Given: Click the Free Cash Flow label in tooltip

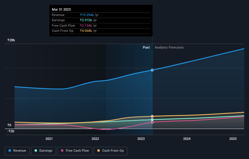Looking at the screenshot, I should [x=63, y=25].
